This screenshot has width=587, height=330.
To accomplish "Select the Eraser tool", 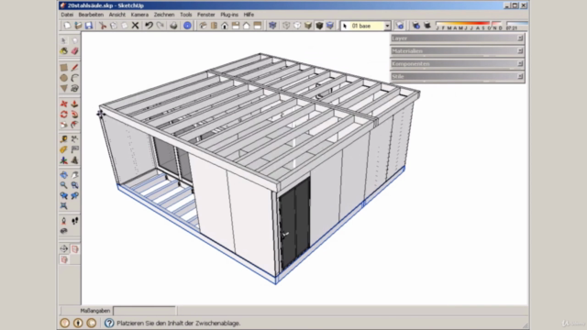I will 74,51.
